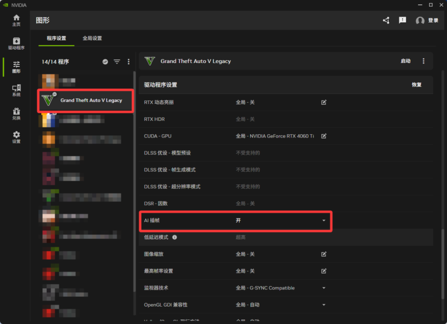The height and width of the screenshot is (324, 447).
Task: Open the 驱动程序 drivers section
Action: (16, 43)
